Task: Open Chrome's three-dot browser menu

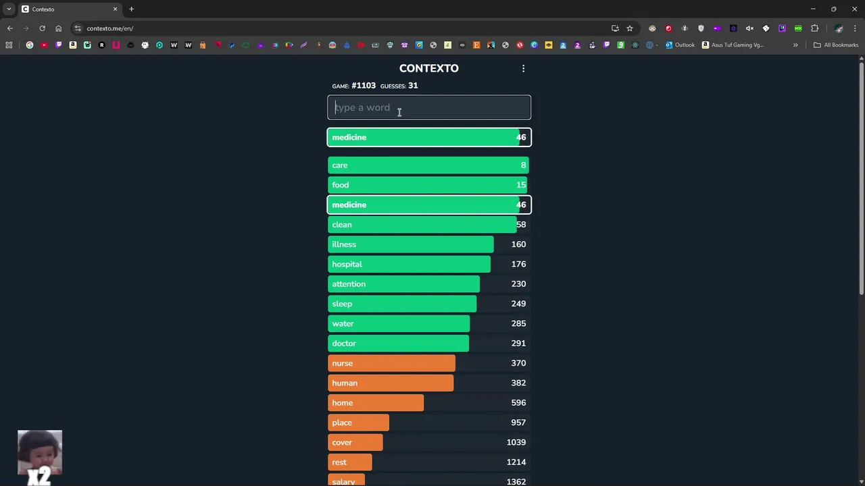Action: point(855,28)
